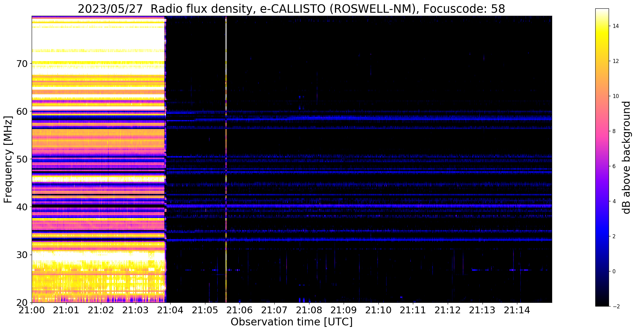Click the 21:06 time tick label
The height and width of the screenshot is (331, 636).
click(240, 310)
